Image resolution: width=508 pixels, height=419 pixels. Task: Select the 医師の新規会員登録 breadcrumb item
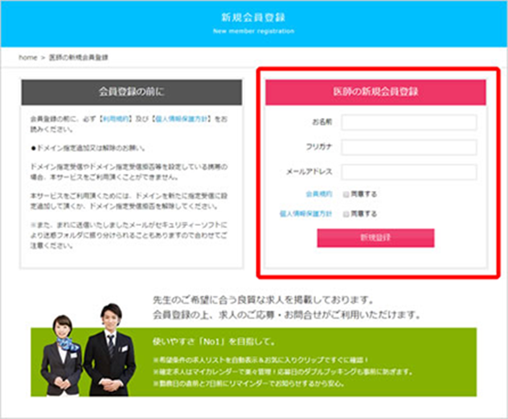point(79,57)
